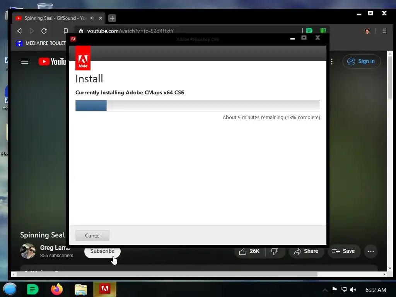Like the video with 26K likes

(249, 251)
